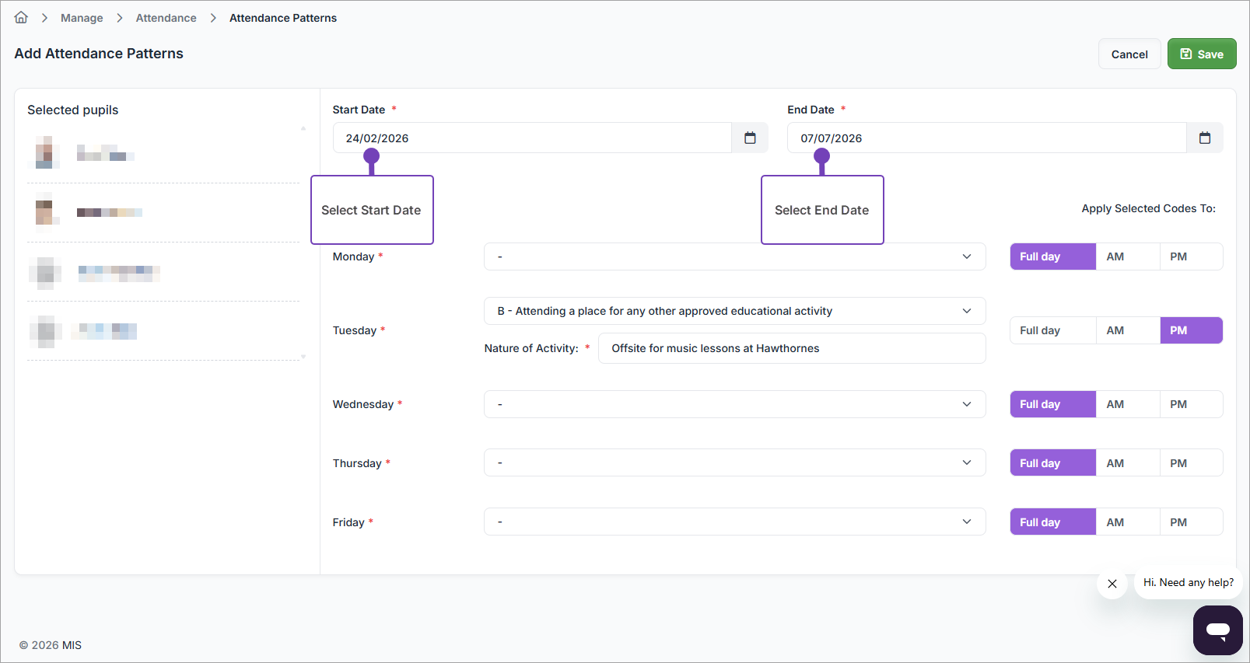Go to Manage in breadcrumb
This screenshot has width=1250, height=663.
click(82, 18)
